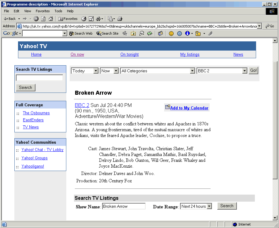Refresh the page with the Refresh icon
The image size is (279, 228).
pyautogui.click(x=43, y=19)
